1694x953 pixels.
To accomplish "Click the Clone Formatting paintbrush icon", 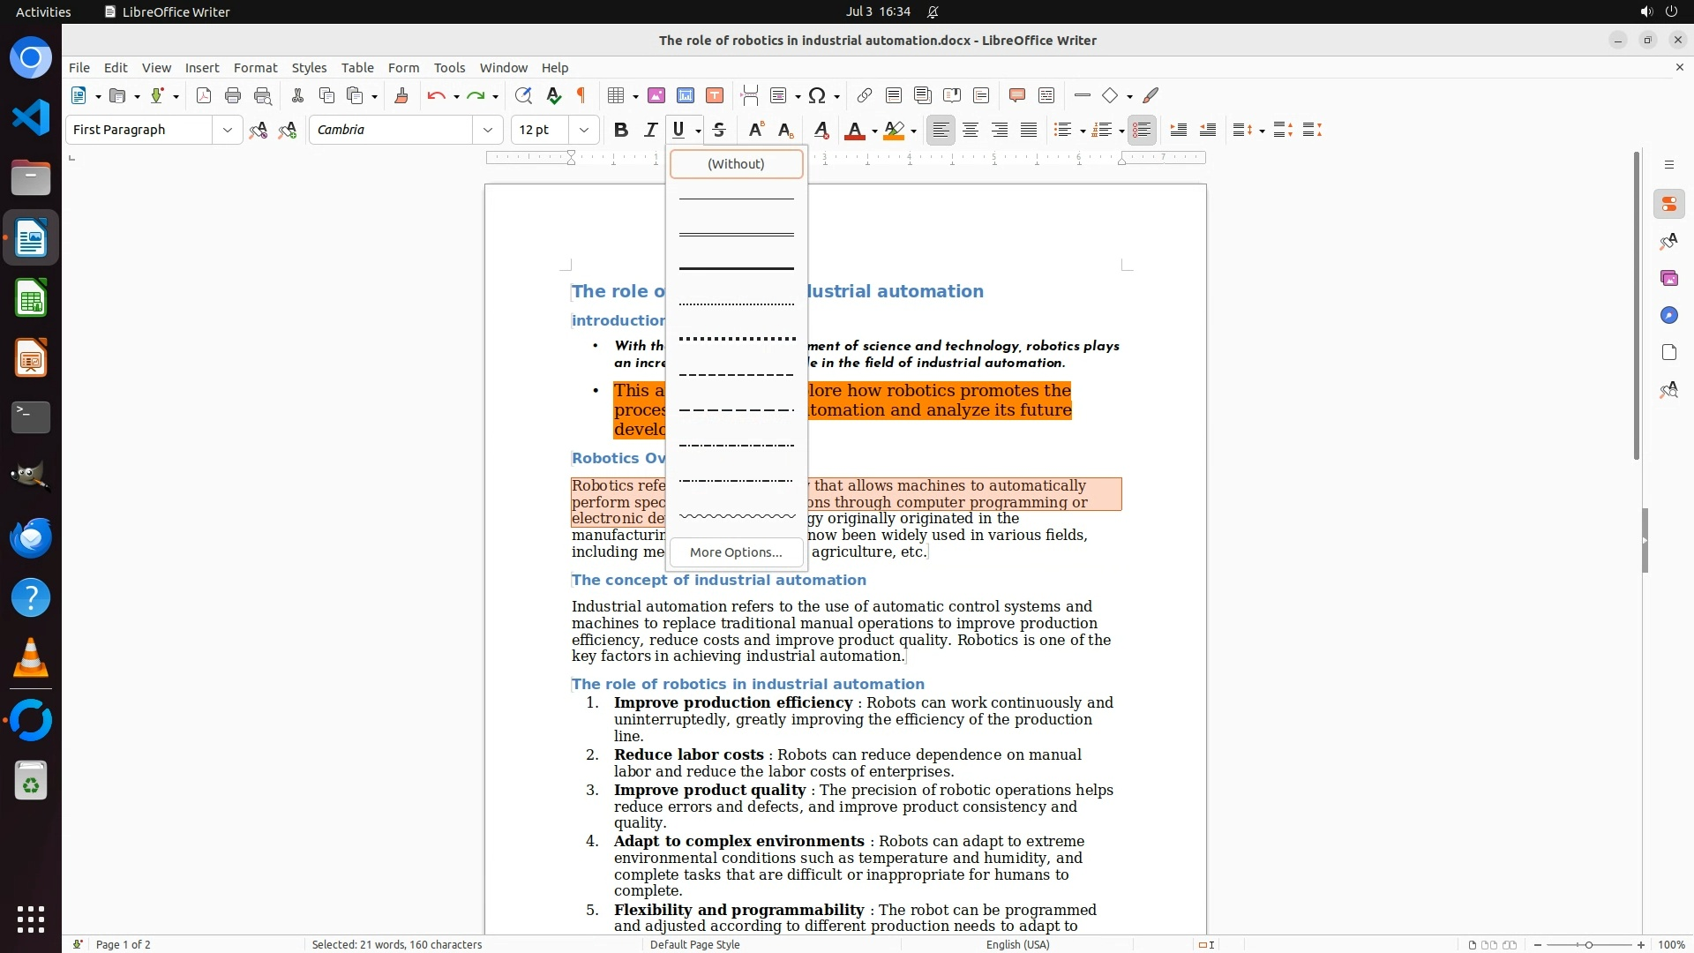I will (401, 95).
